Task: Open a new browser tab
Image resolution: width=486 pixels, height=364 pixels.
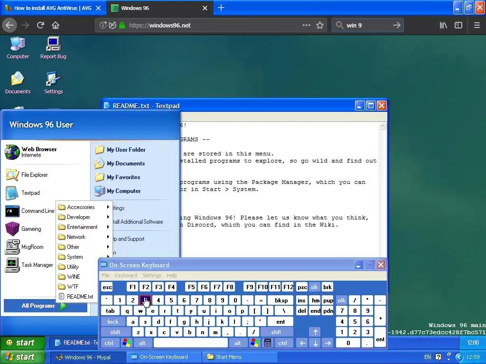Action: click(x=221, y=8)
